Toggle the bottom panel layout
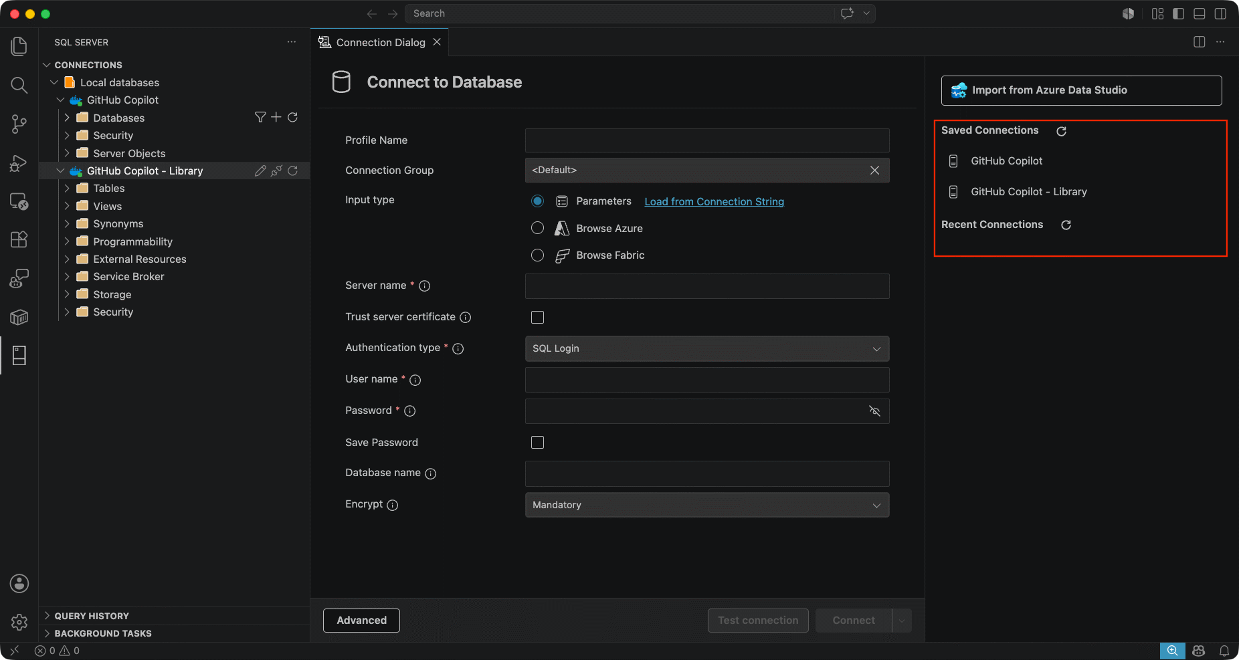1239x660 pixels. click(x=1199, y=13)
